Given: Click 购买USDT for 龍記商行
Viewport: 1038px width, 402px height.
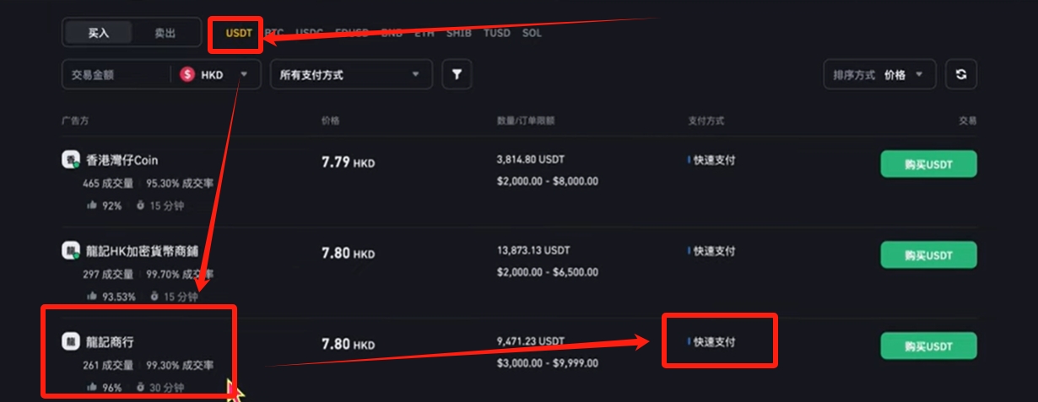Looking at the screenshot, I should pos(928,346).
